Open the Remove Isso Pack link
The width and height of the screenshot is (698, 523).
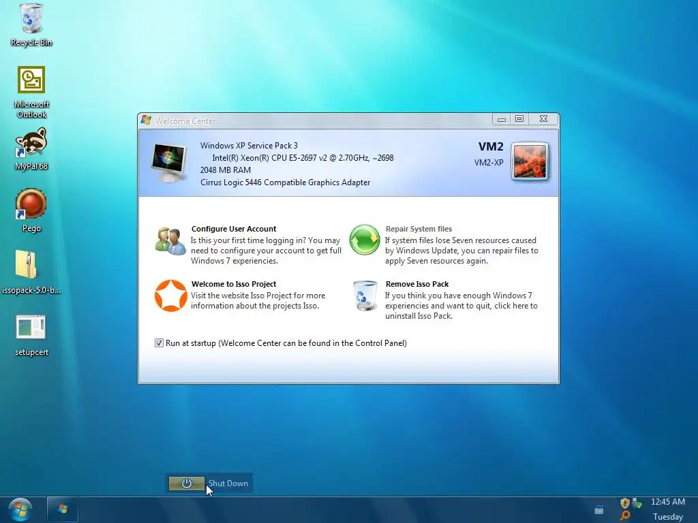pos(417,284)
